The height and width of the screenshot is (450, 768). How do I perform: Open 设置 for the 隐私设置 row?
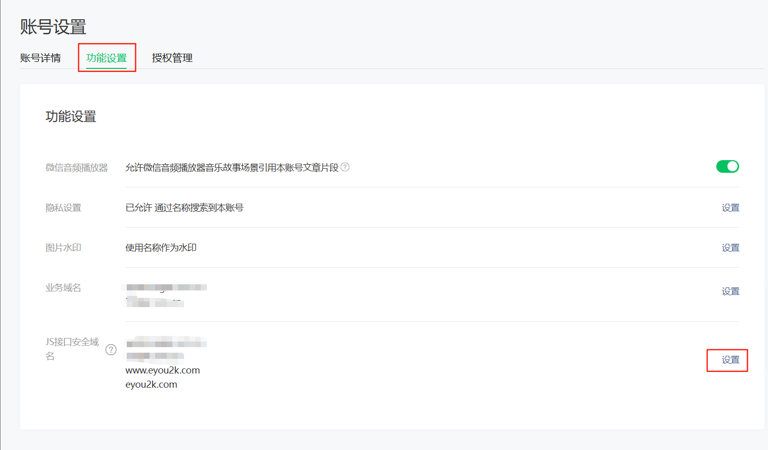click(x=730, y=208)
